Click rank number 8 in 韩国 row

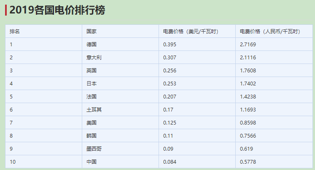coord(11,136)
